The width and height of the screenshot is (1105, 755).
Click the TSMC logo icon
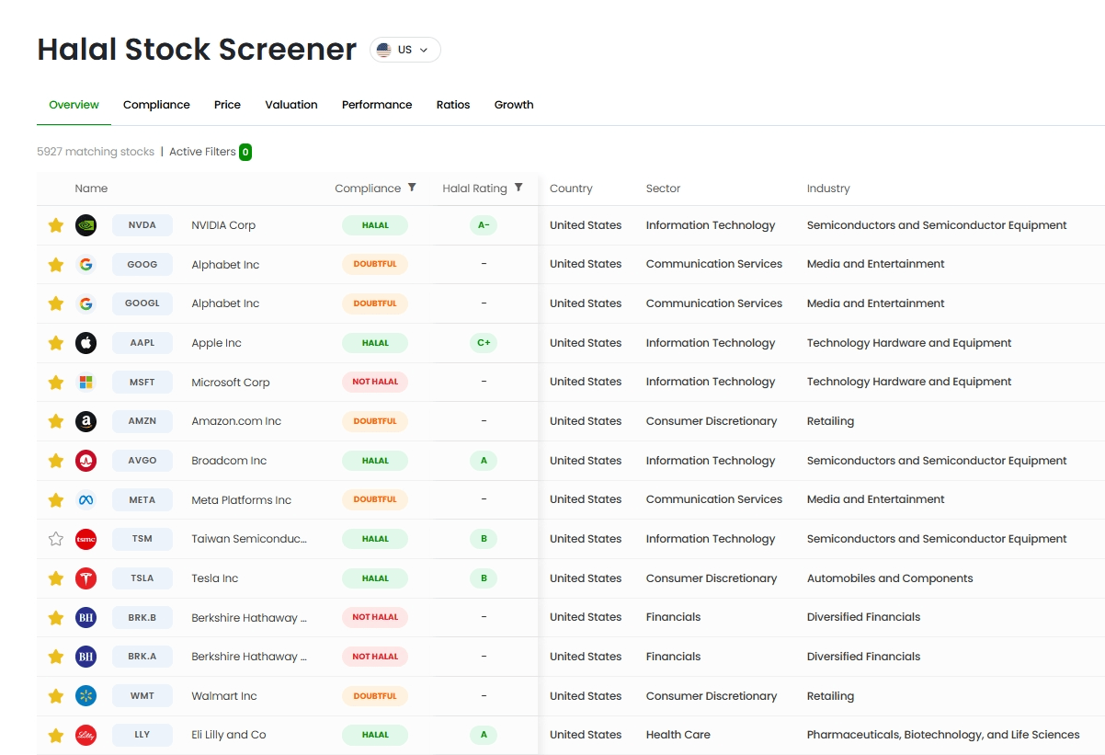point(85,539)
